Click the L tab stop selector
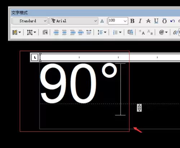Screen dimensions: 180x148 coord(35,58)
